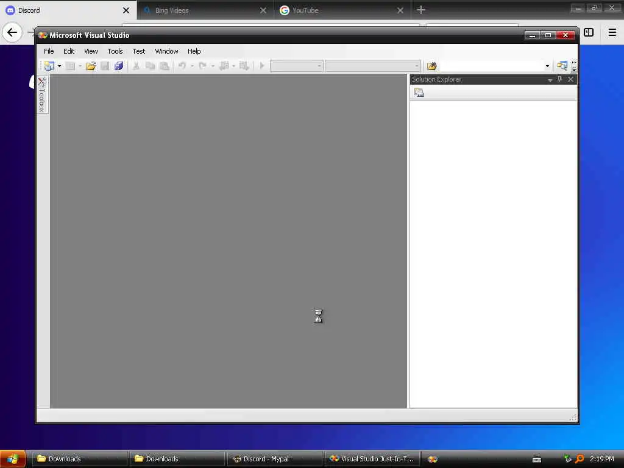This screenshot has height=468, width=624.
Task: Click the Redo arrow icon
Action: click(x=202, y=66)
